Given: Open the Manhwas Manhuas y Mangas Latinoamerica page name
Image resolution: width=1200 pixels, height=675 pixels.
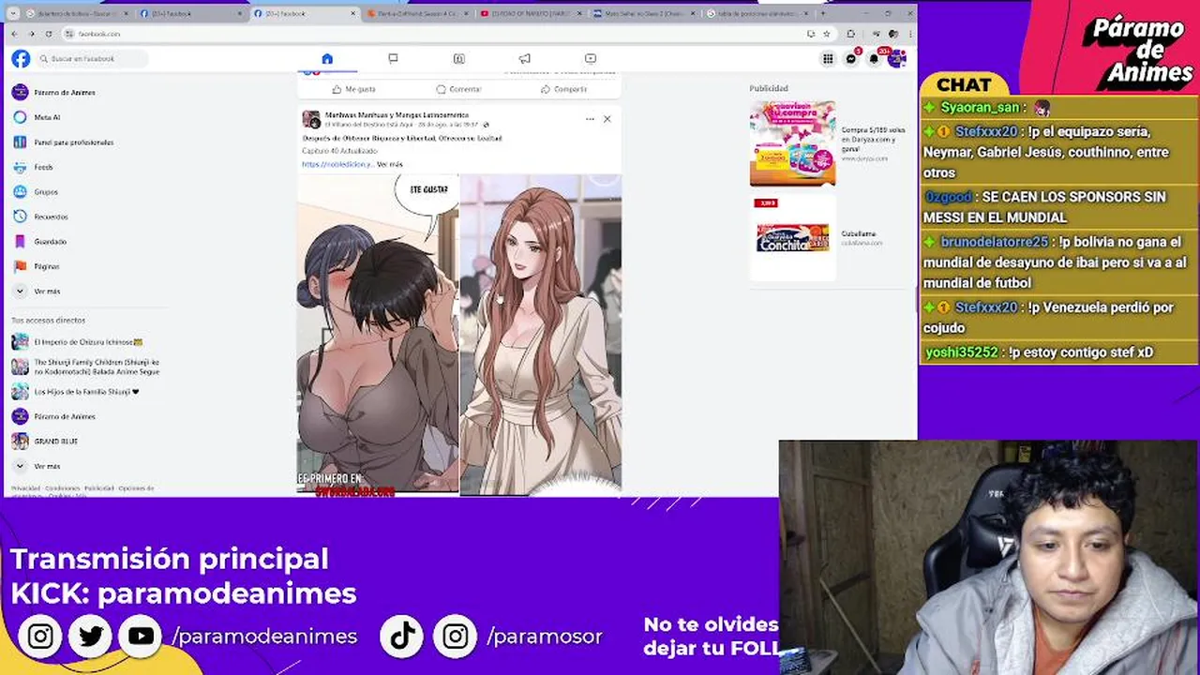Looking at the screenshot, I should coord(397,114).
